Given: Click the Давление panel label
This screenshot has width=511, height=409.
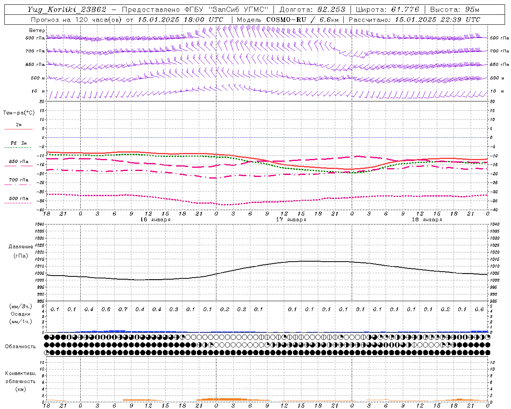Looking at the screenshot, I should (x=21, y=247).
